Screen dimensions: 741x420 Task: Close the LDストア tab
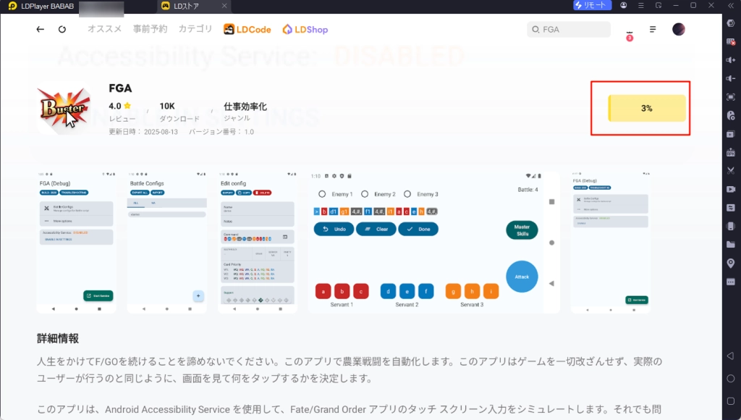224,6
